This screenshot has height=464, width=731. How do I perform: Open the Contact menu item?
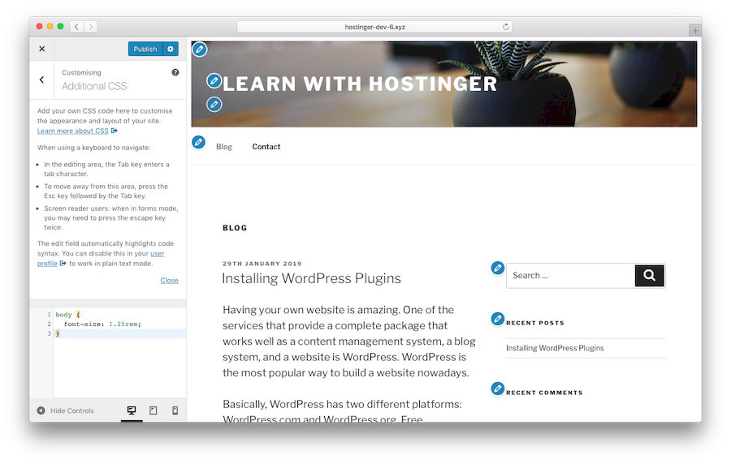pos(266,147)
